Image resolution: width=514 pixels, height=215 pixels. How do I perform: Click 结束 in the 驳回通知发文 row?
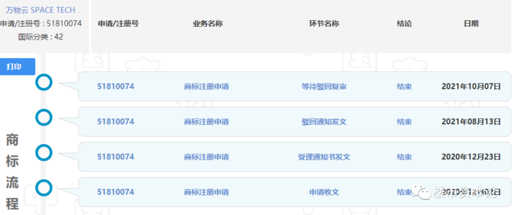coord(404,122)
